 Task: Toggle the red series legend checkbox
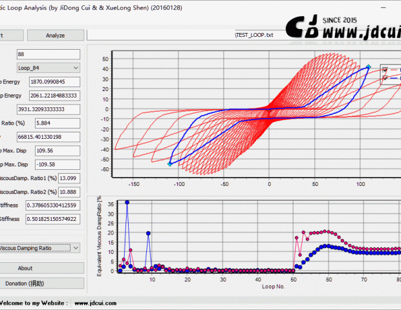(385, 70)
